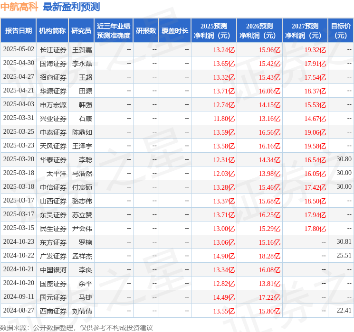Click the 覆盖时长 column header
This screenshot has height=332, width=354.
point(175,31)
